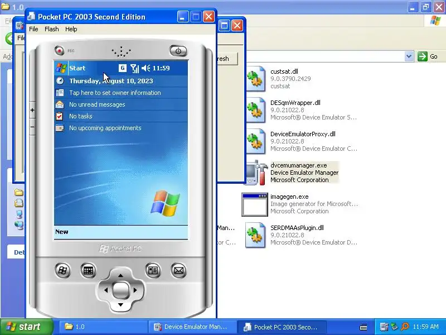Click the minus side button on device skin
Screen dimensions: 446x335
click(32, 127)
